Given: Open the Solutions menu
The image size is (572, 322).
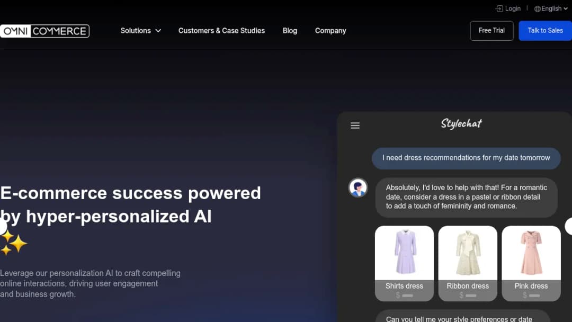Looking at the screenshot, I should (140, 31).
